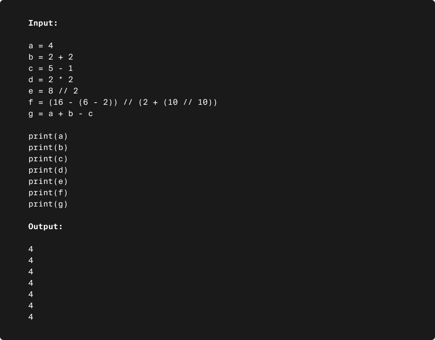435x340 pixels.
Task: Click the first output value 4
Action: pos(31,249)
